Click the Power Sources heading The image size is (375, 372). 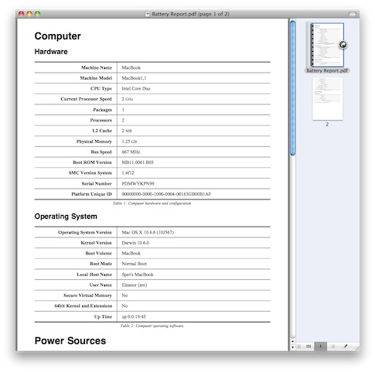point(70,341)
